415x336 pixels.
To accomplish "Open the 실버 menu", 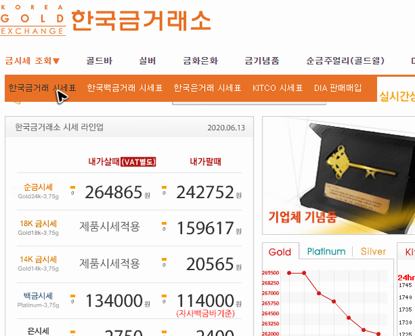I will [x=147, y=60].
